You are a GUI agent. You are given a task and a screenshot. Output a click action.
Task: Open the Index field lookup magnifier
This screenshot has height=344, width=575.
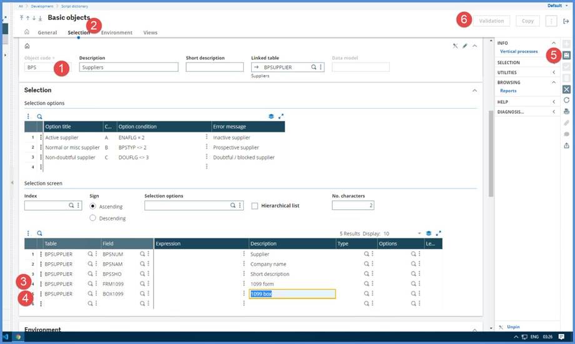[x=71, y=205]
